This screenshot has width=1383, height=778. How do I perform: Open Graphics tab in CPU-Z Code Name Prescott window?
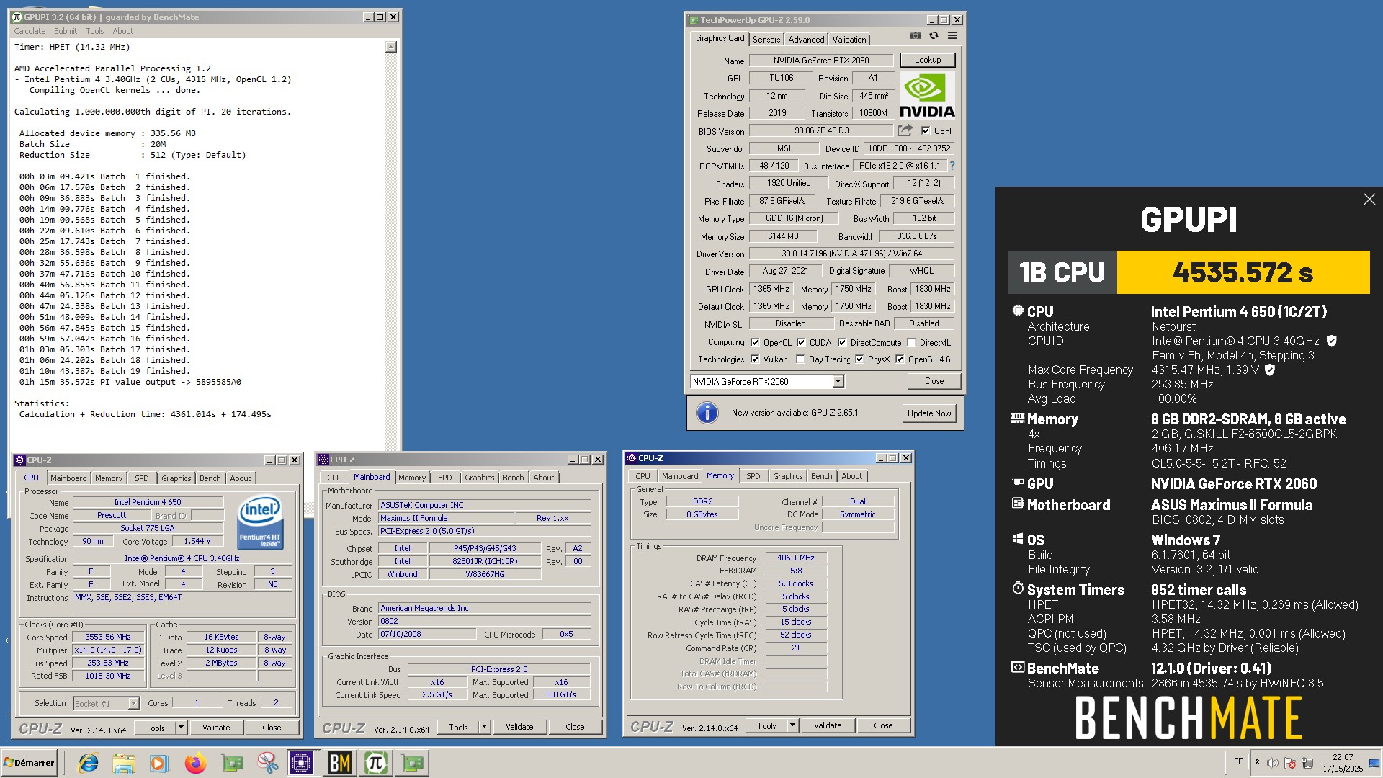[x=176, y=478]
